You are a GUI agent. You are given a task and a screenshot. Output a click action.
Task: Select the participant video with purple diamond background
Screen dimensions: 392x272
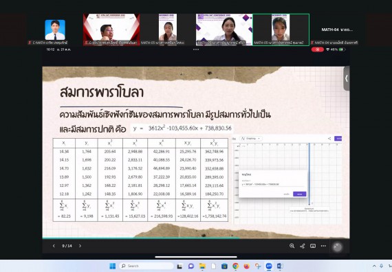click(x=224, y=30)
